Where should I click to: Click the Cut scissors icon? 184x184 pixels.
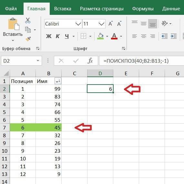coord(28,20)
